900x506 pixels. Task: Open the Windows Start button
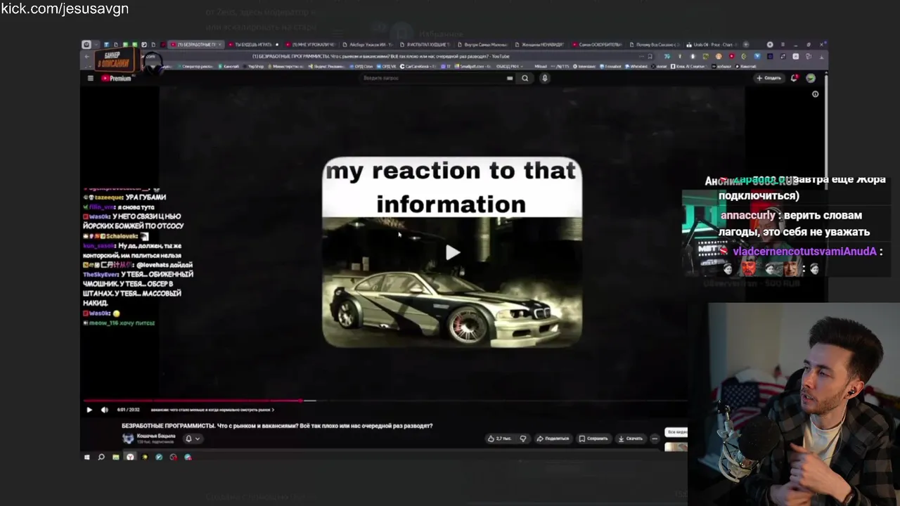(x=87, y=457)
